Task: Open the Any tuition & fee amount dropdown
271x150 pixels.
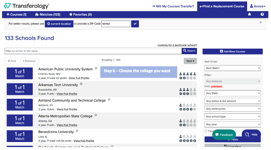Action: 232,101
